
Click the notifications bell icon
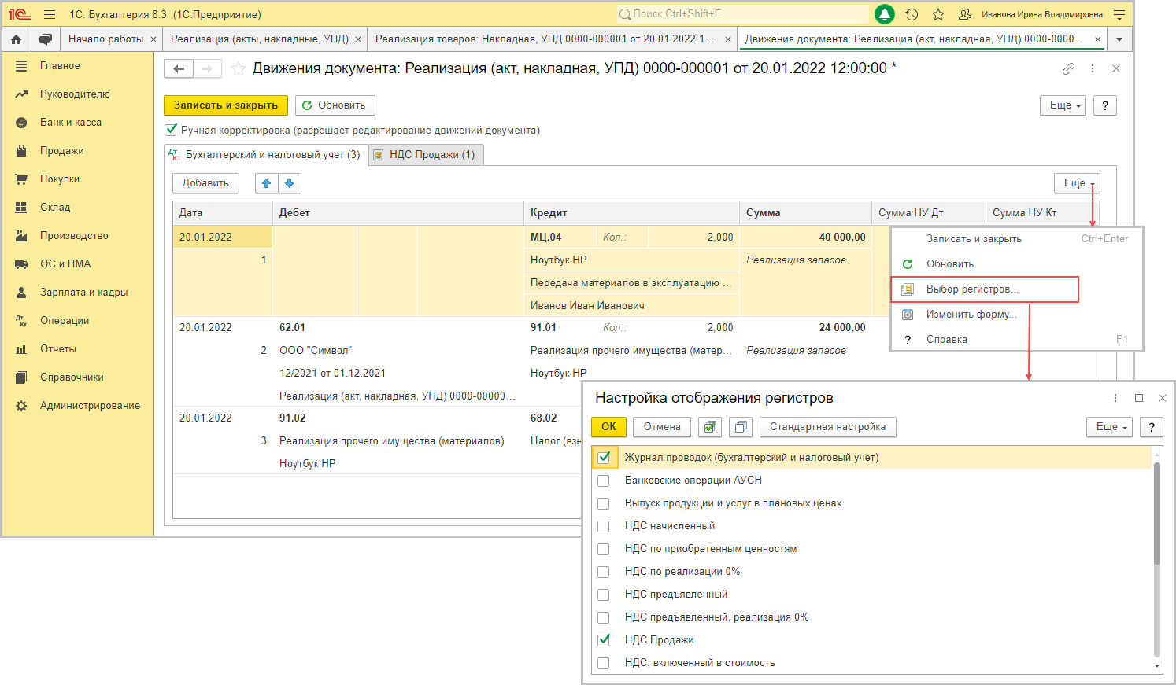tap(885, 14)
